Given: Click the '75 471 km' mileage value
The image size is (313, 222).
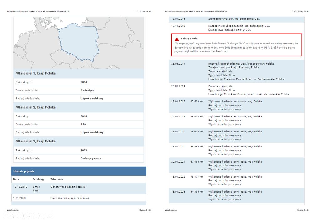Looking at the screenshot, I should (x=197, y=177).
